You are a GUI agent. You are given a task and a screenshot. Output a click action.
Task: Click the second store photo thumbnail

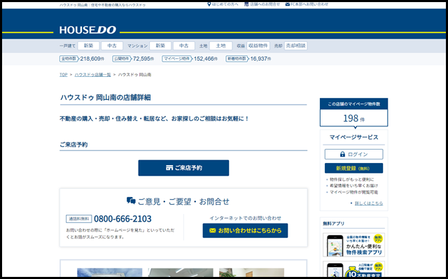point(181,273)
